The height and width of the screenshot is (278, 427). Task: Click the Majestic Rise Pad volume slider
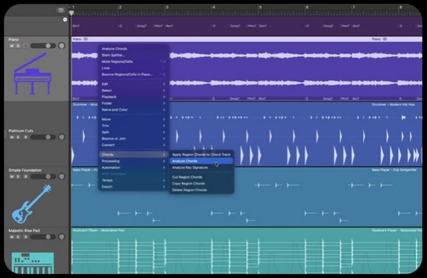pos(43,237)
